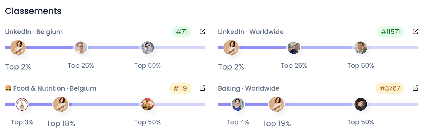Click the Baking · Worldwide ranking title
The width and height of the screenshot is (423, 129).
(249, 88)
